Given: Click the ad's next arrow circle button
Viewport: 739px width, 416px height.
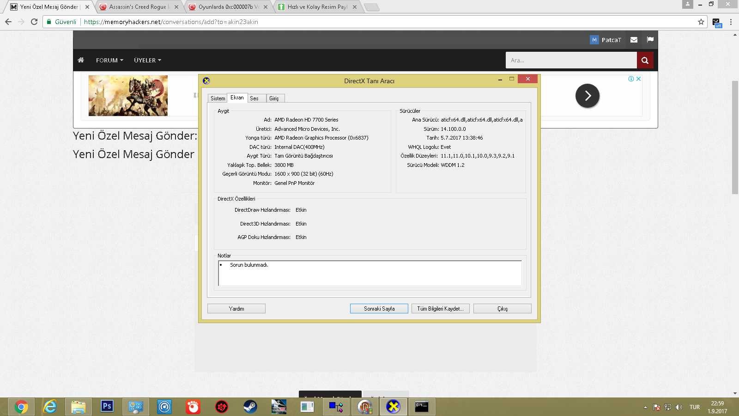Looking at the screenshot, I should click(588, 96).
